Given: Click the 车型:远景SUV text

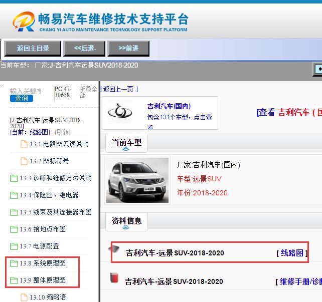Looking at the screenshot, I should (x=199, y=179).
